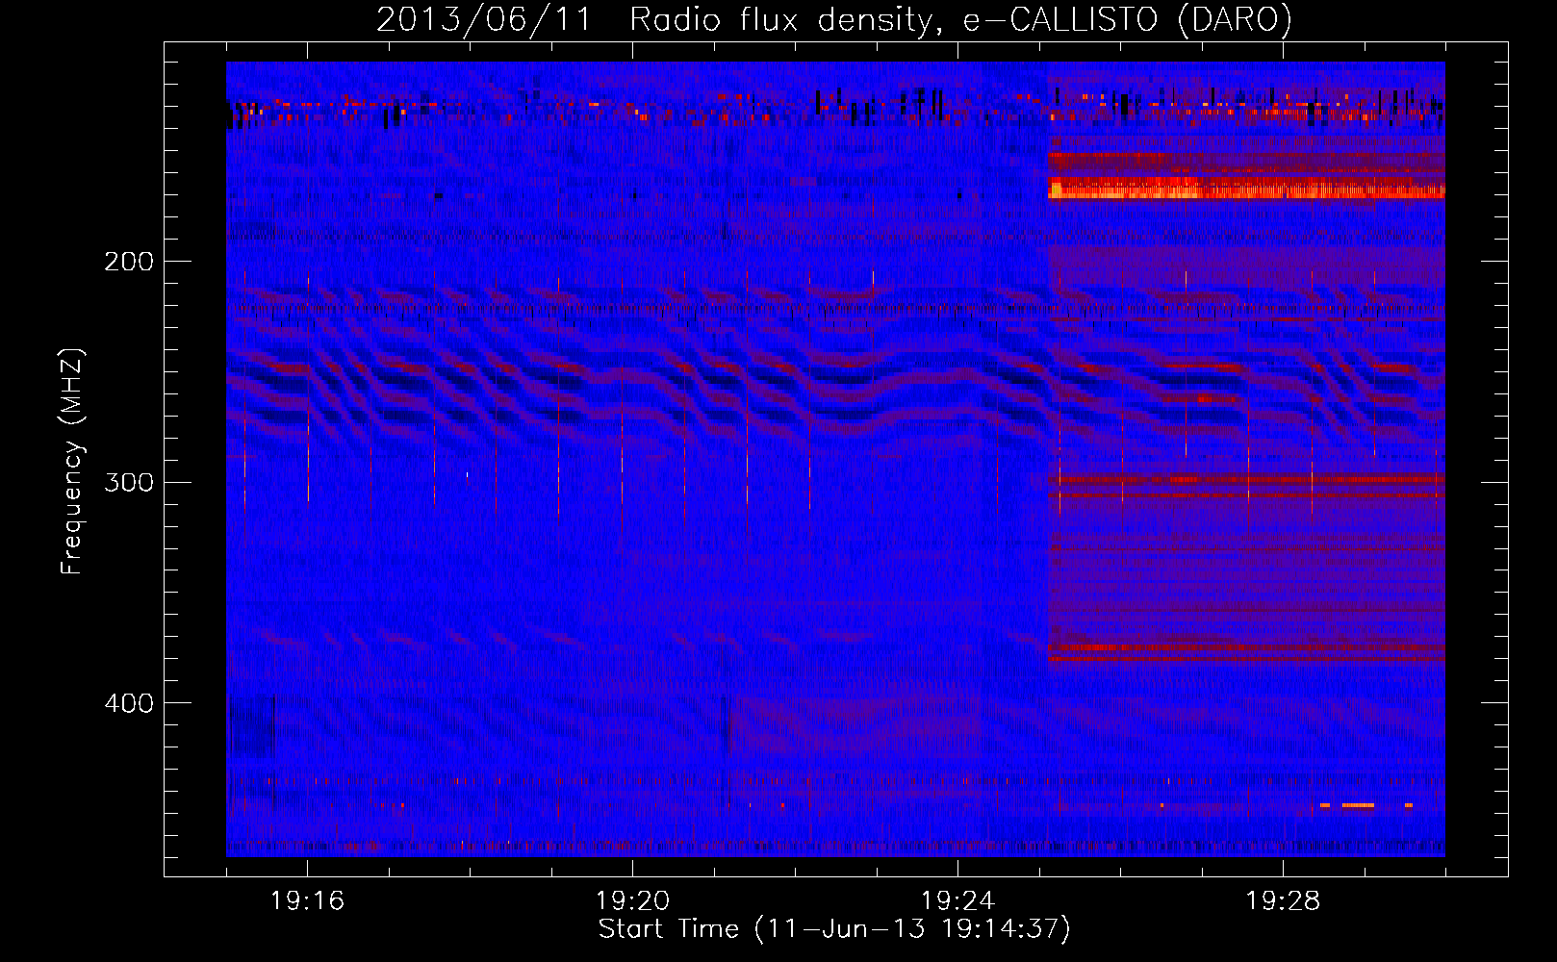Click the "Start Time (11-Jun-13 19:14:37)" label
This screenshot has height=962, width=1557.
[x=834, y=929]
